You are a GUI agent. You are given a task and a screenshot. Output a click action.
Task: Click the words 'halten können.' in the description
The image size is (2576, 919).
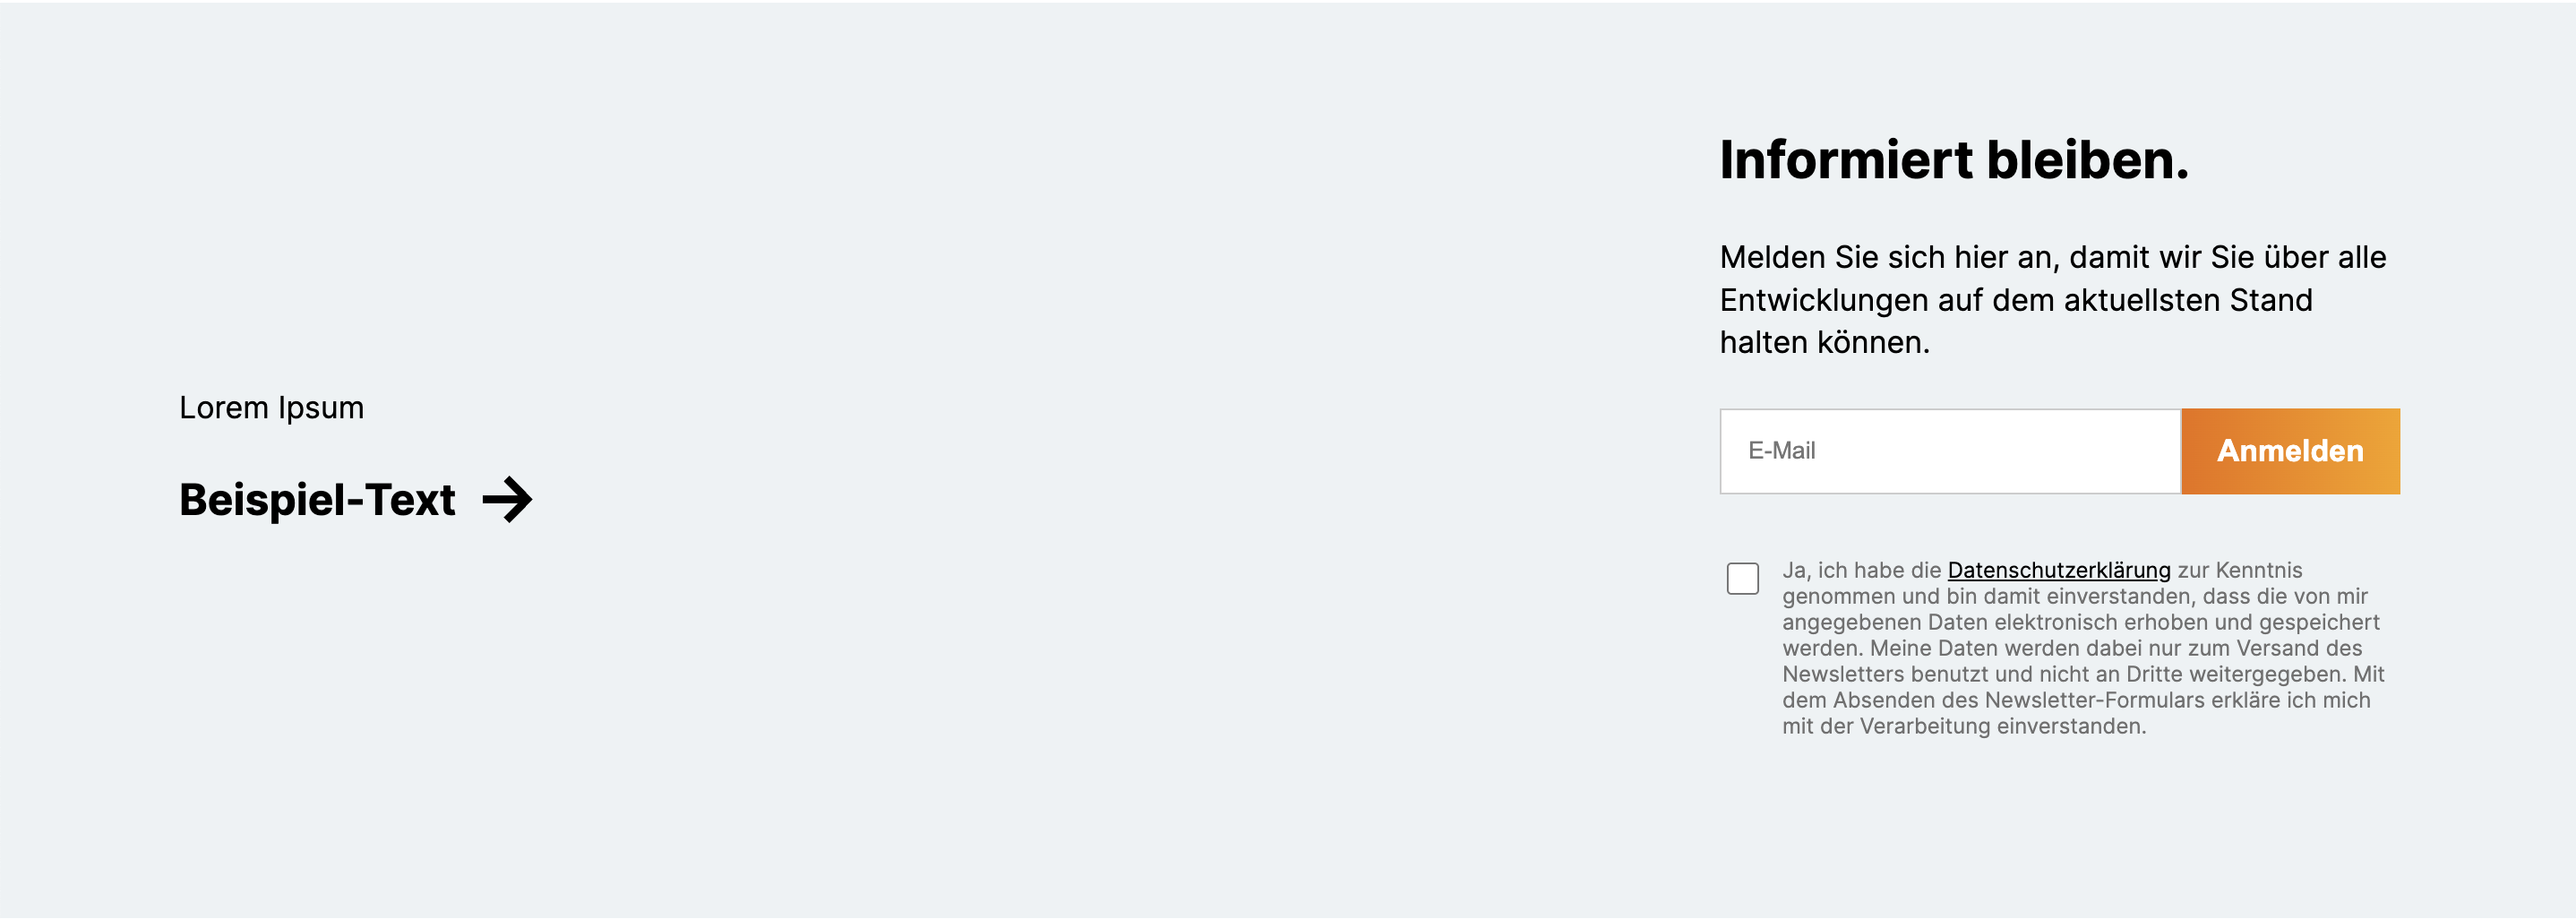1824,343
